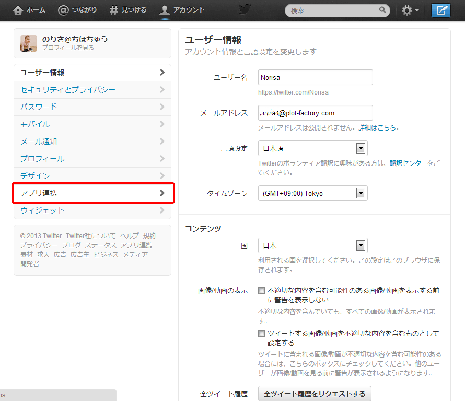Viewport: 465px width, 401px height.
Task: Select アプリ連携 in the settings sidebar
Action: 92,193
